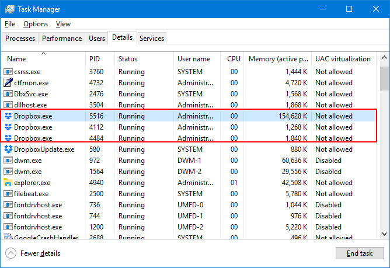Click the Dropbox icon for PID 5516

tap(8, 116)
